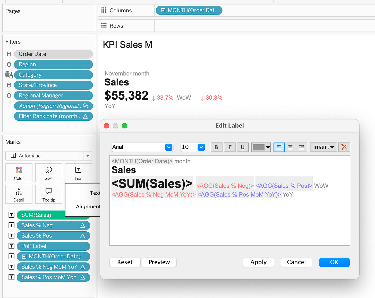The width and height of the screenshot is (375, 298).
Task: Toggle bold formatting in Edit Label
Action: pos(216,147)
